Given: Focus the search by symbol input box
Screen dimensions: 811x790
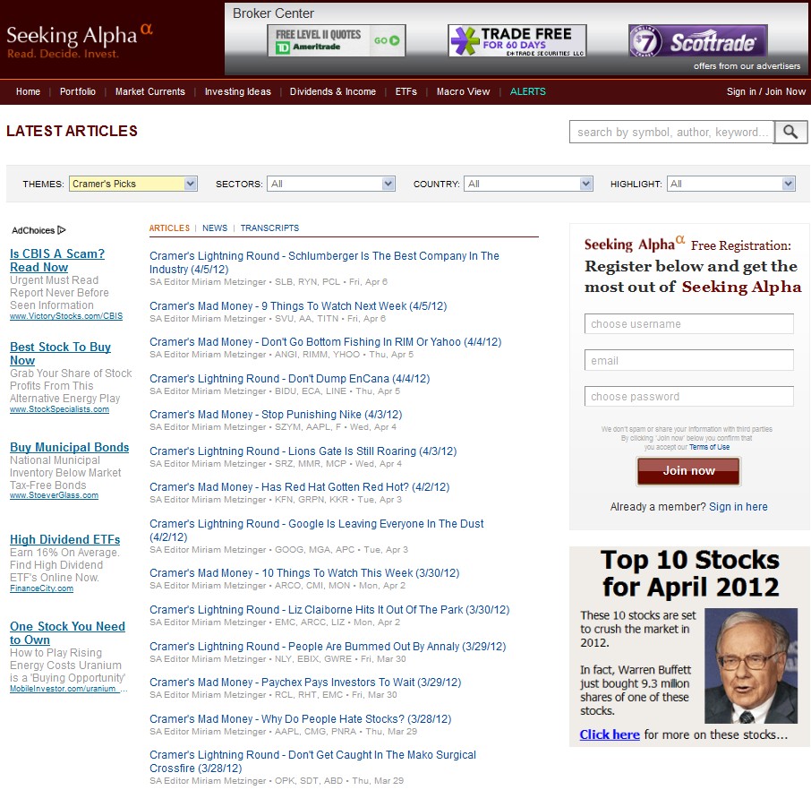Looking at the screenshot, I should pyautogui.click(x=671, y=133).
